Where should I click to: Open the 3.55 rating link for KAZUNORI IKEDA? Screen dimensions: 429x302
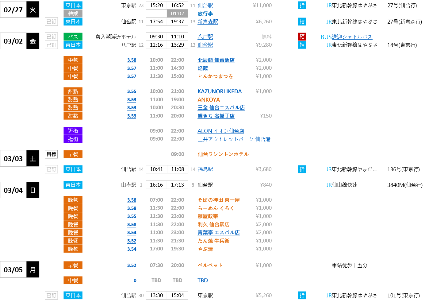(132, 91)
